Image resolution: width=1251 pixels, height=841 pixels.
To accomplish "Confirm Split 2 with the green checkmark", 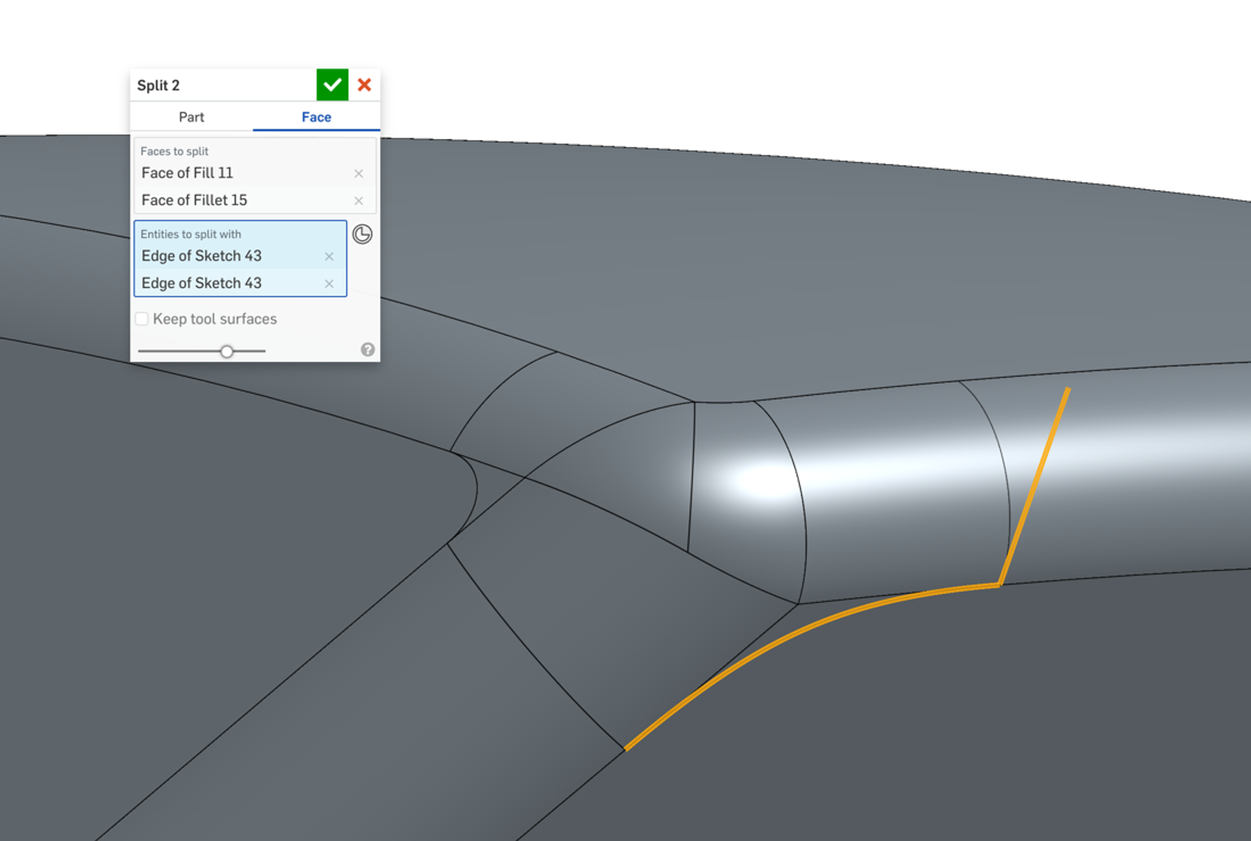I will [x=332, y=85].
